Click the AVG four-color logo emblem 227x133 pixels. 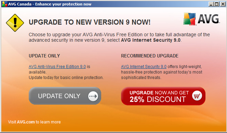189,19
